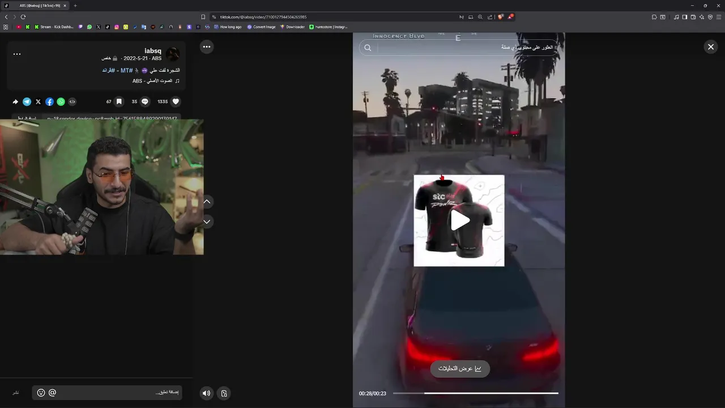This screenshot has width=725, height=408.
Task: Open the WhatsApp bookmark icon in the bookmarks bar
Action: click(x=89, y=27)
